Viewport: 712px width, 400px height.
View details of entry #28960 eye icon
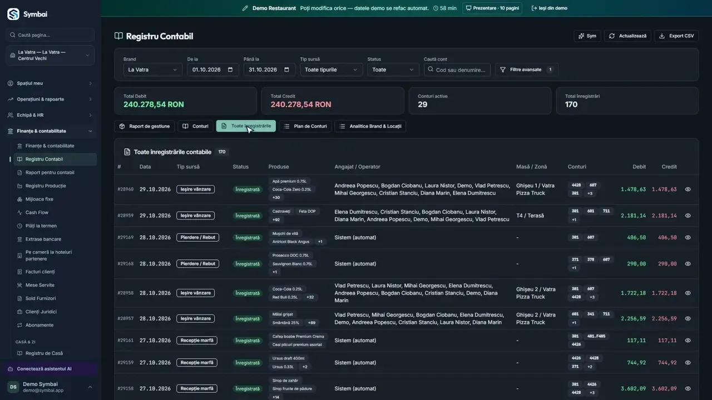688,189
